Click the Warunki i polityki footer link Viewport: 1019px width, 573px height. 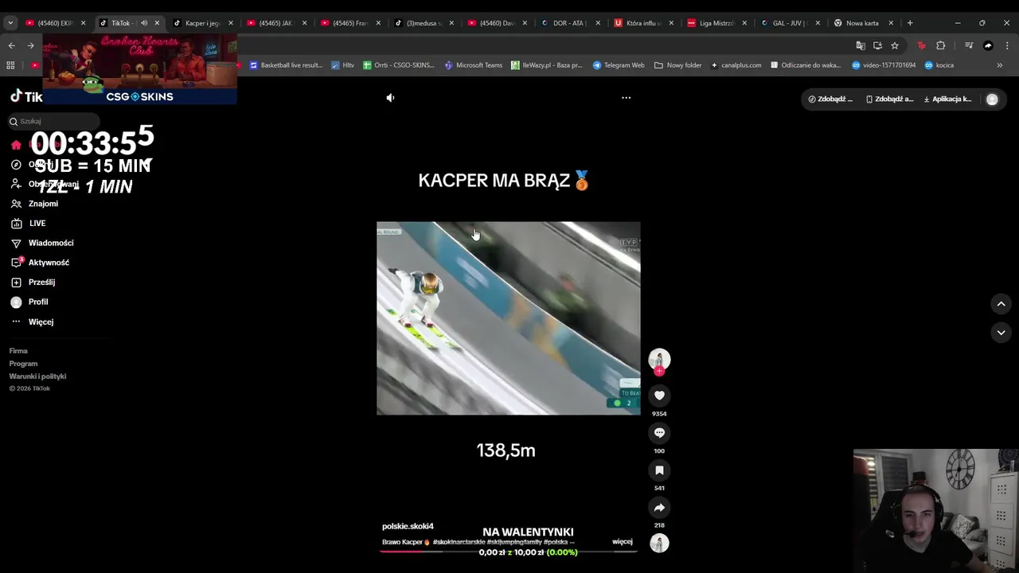click(37, 376)
